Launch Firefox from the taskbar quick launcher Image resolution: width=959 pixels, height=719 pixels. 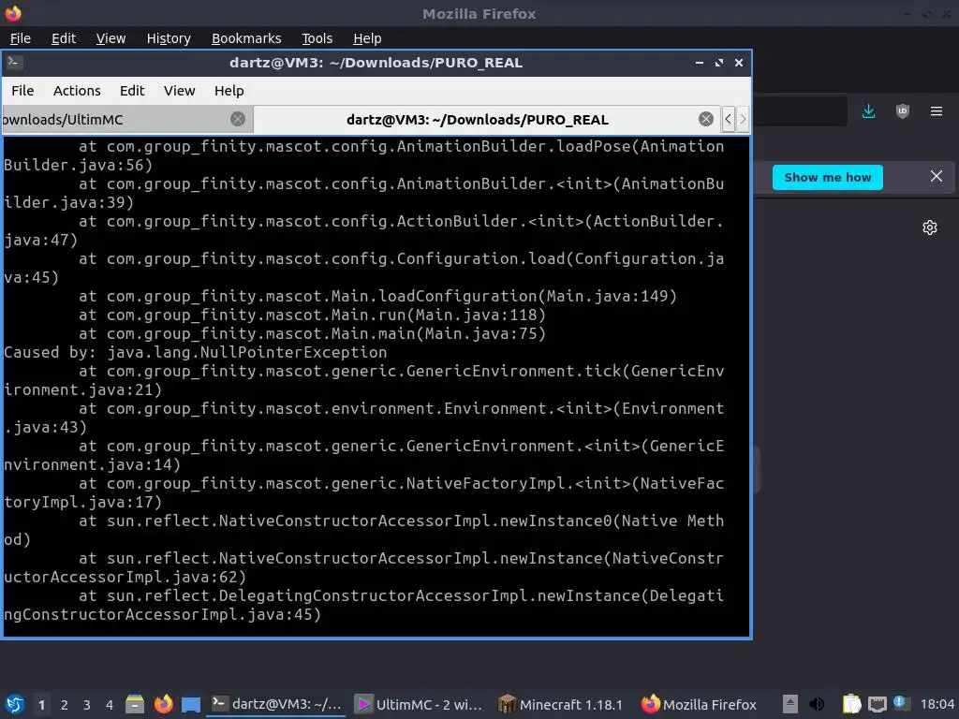[163, 704]
